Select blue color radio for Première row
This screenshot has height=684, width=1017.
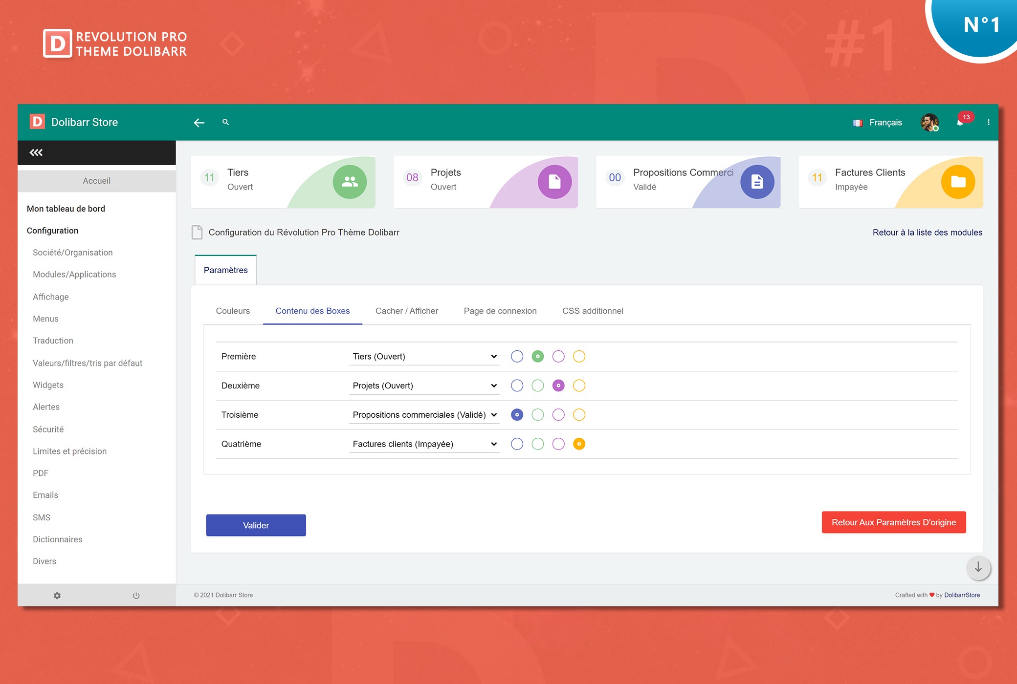tap(517, 357)
